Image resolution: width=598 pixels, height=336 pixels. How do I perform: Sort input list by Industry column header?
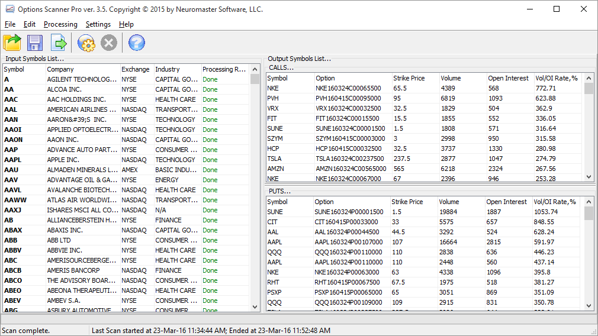[178, 69]
